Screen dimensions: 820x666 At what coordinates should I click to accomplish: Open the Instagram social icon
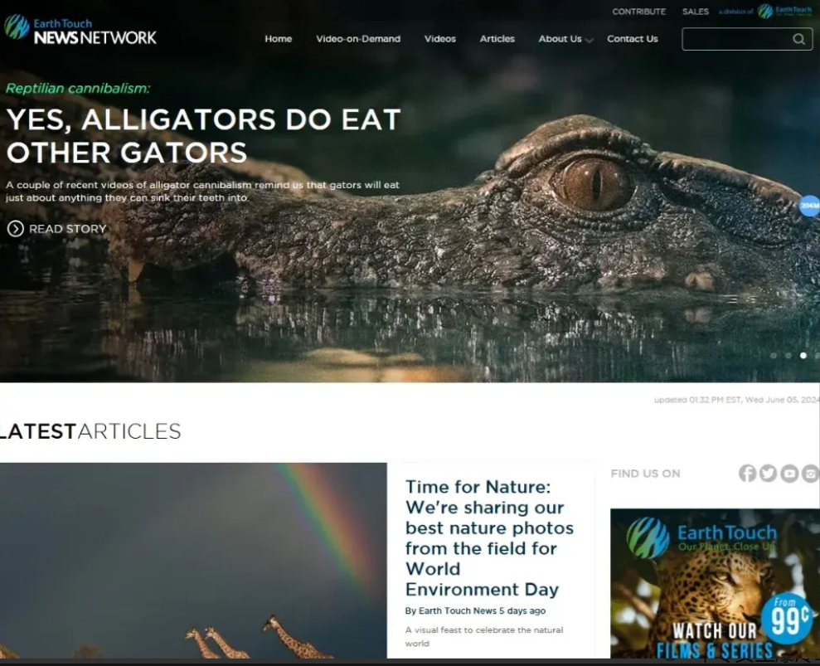point(811,473)
